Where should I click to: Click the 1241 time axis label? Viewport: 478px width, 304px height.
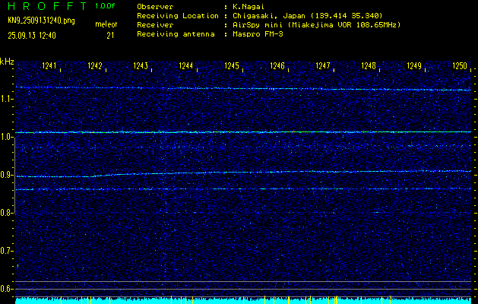[x=49, y=65]
